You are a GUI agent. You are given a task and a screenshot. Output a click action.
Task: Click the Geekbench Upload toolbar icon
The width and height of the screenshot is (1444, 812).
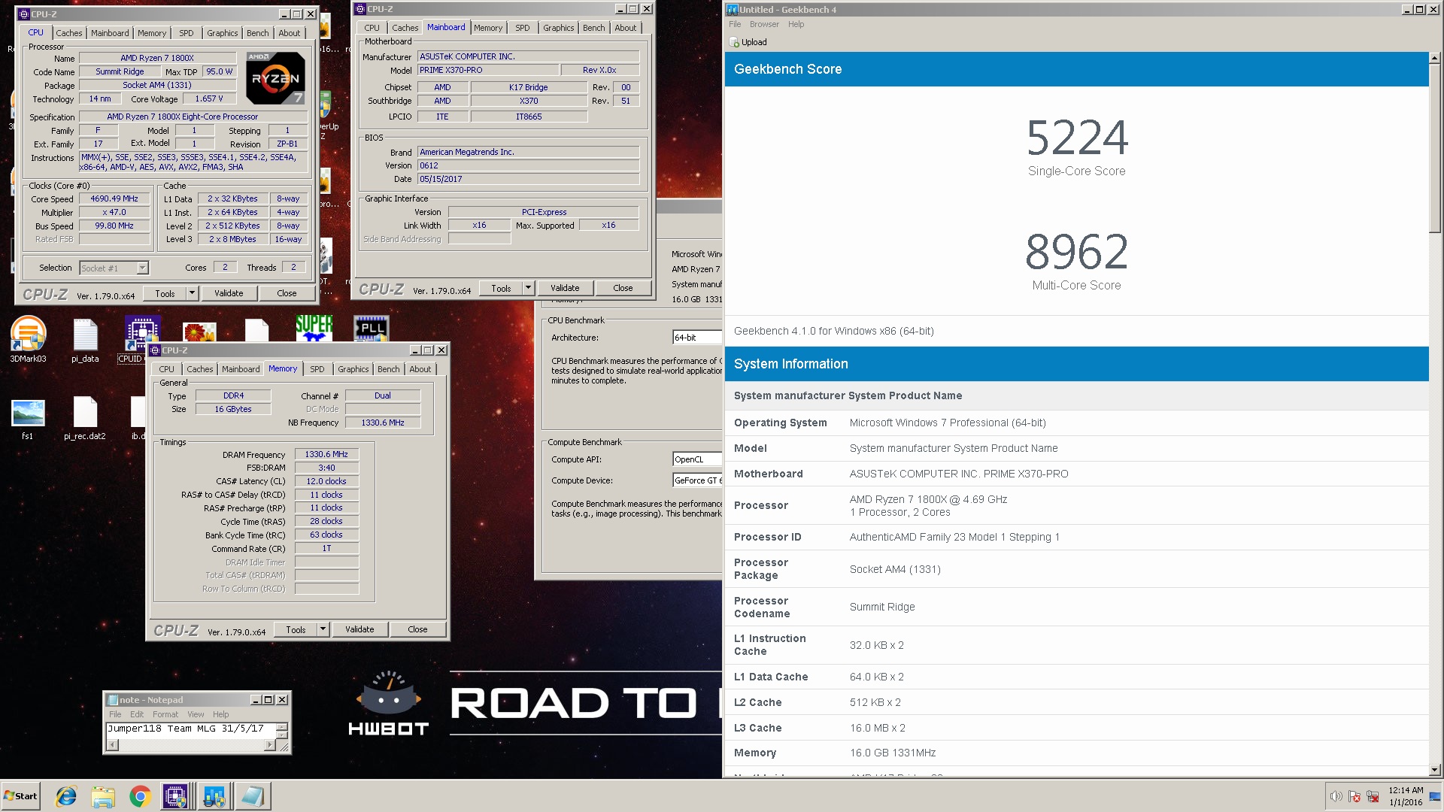735,42
